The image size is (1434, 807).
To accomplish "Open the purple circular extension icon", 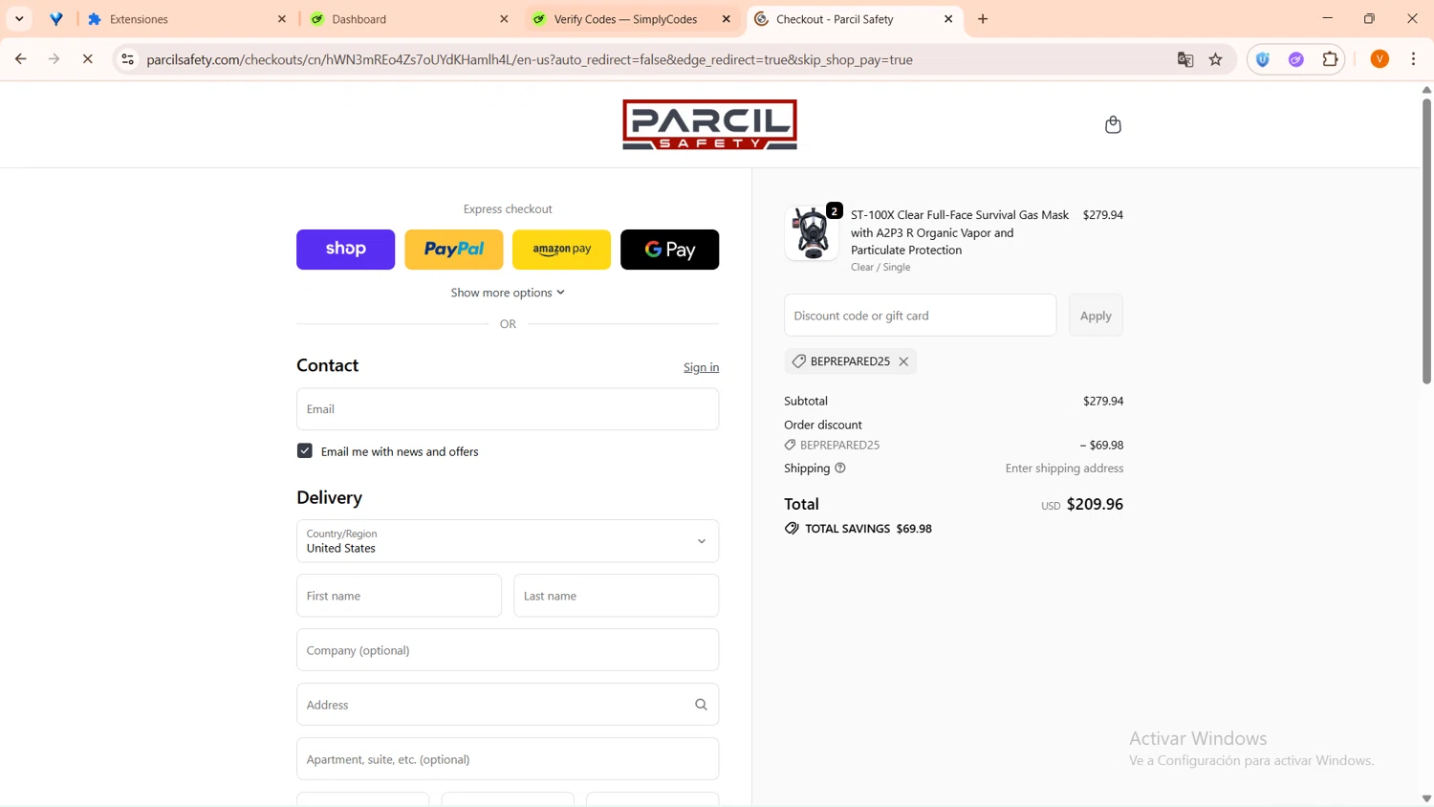I will coord(1296,59).
